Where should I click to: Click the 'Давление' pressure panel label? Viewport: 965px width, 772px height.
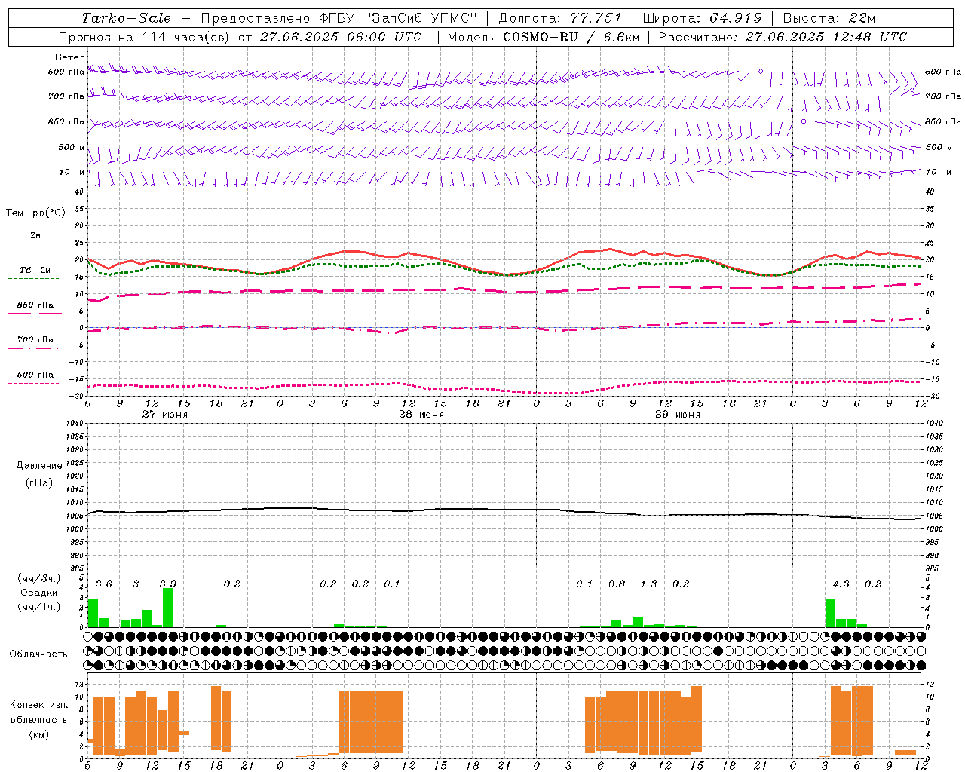(38, 466)
